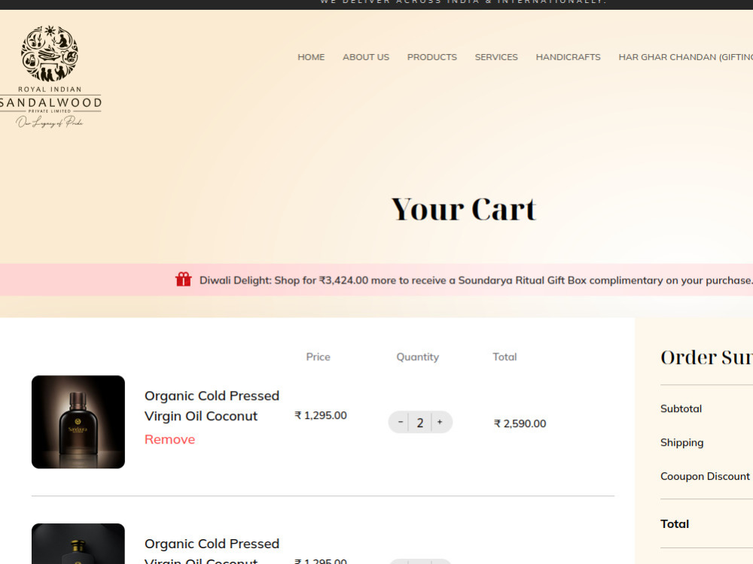This screenshot has height=564, width=753.
Task: Open the HOME menu item
Action: [311, 57]
